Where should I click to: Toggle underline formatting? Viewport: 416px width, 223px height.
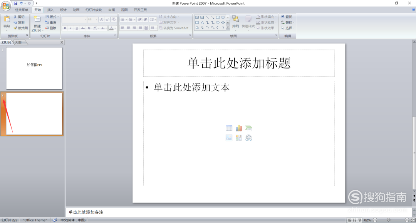pos(77,28)
